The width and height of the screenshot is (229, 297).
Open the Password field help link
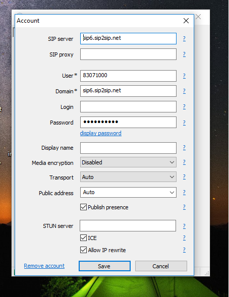pos(184,123)
